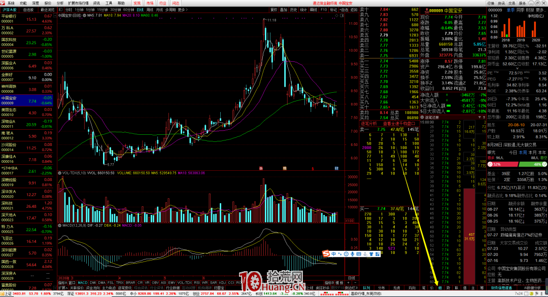Click the panel toggle icon beside diamond icon
The height and width of the screenshot is (297, 548).
click(x=342, y=15)
